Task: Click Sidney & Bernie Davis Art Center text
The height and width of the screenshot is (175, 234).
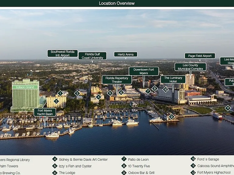Action: click(x=83, y=160)
